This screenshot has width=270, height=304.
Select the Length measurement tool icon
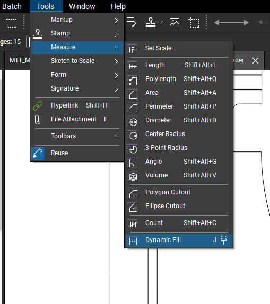[x=133, y=65]
